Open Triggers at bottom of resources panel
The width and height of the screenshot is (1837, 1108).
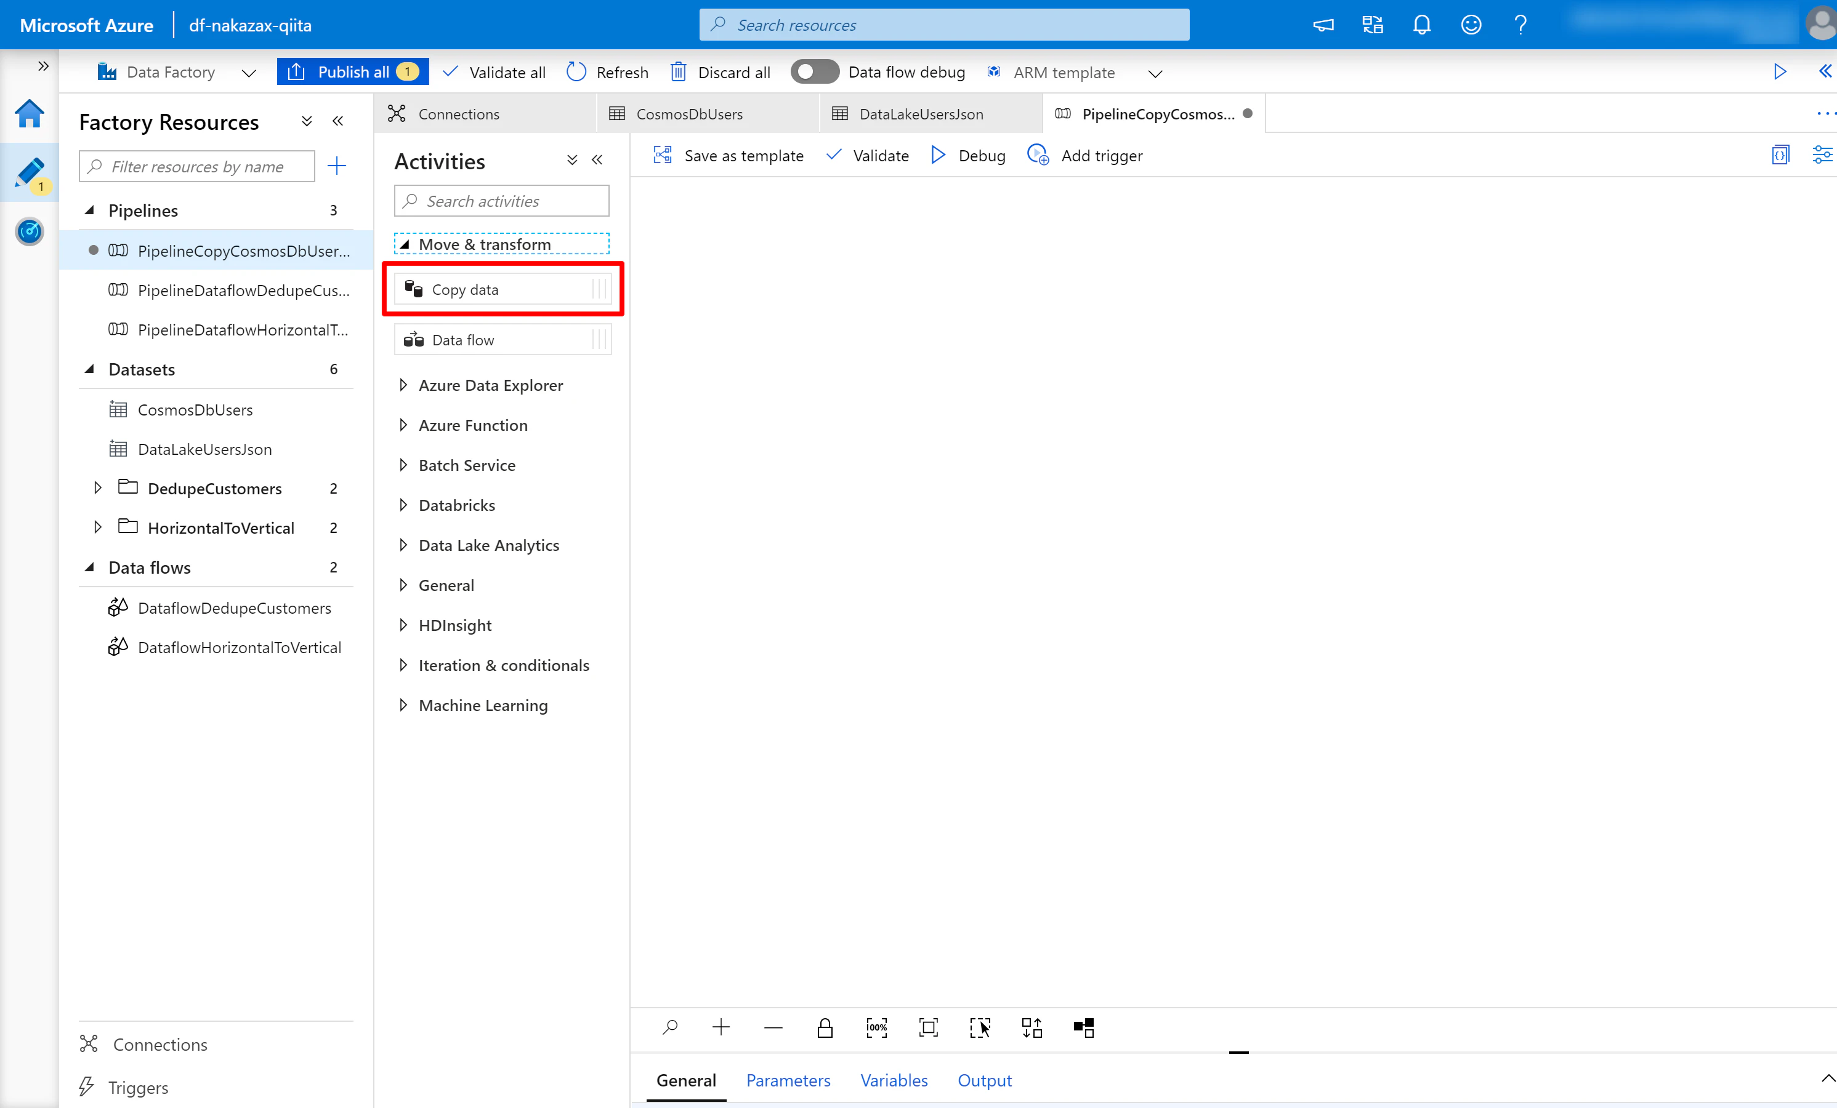point(124,1088)
